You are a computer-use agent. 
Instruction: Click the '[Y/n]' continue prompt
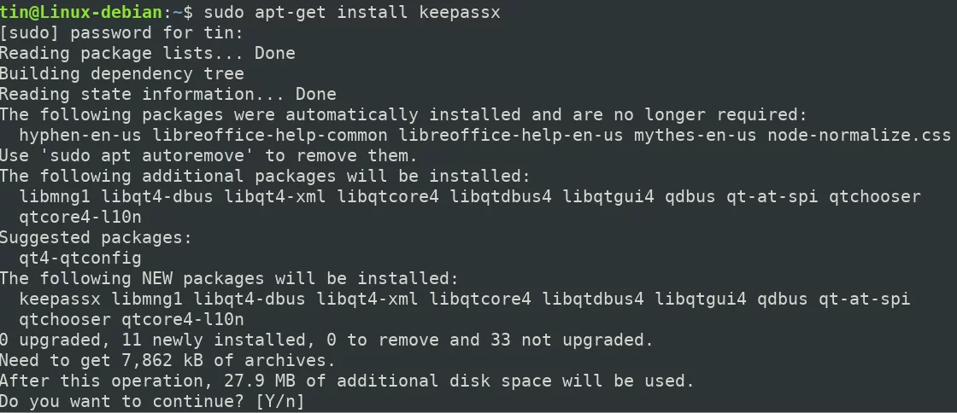click(280, 401)
